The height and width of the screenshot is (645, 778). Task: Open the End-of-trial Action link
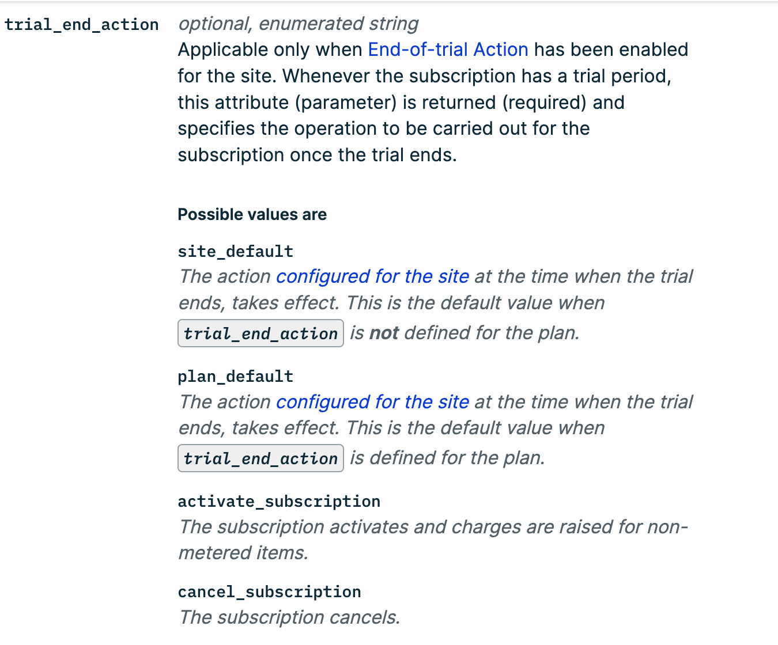[x=448, y=50]
